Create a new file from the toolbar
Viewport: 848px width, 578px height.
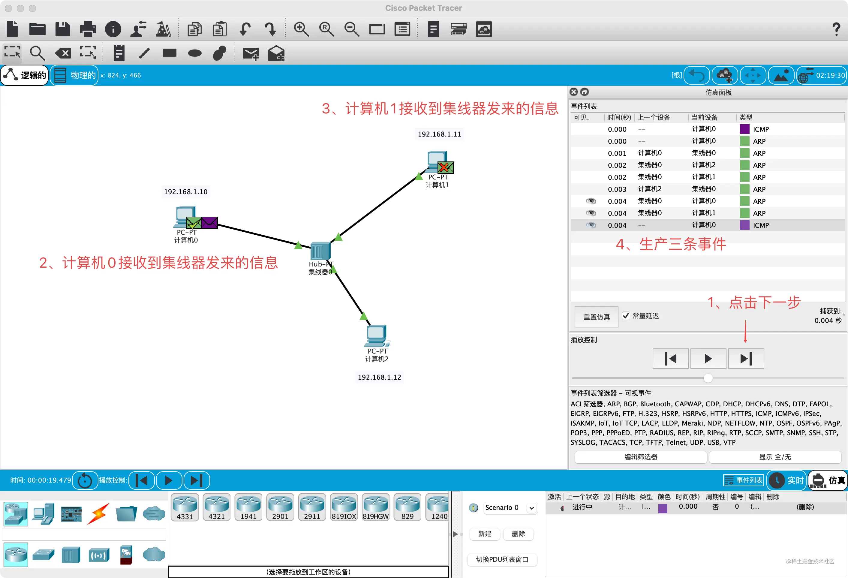(12, 29)
